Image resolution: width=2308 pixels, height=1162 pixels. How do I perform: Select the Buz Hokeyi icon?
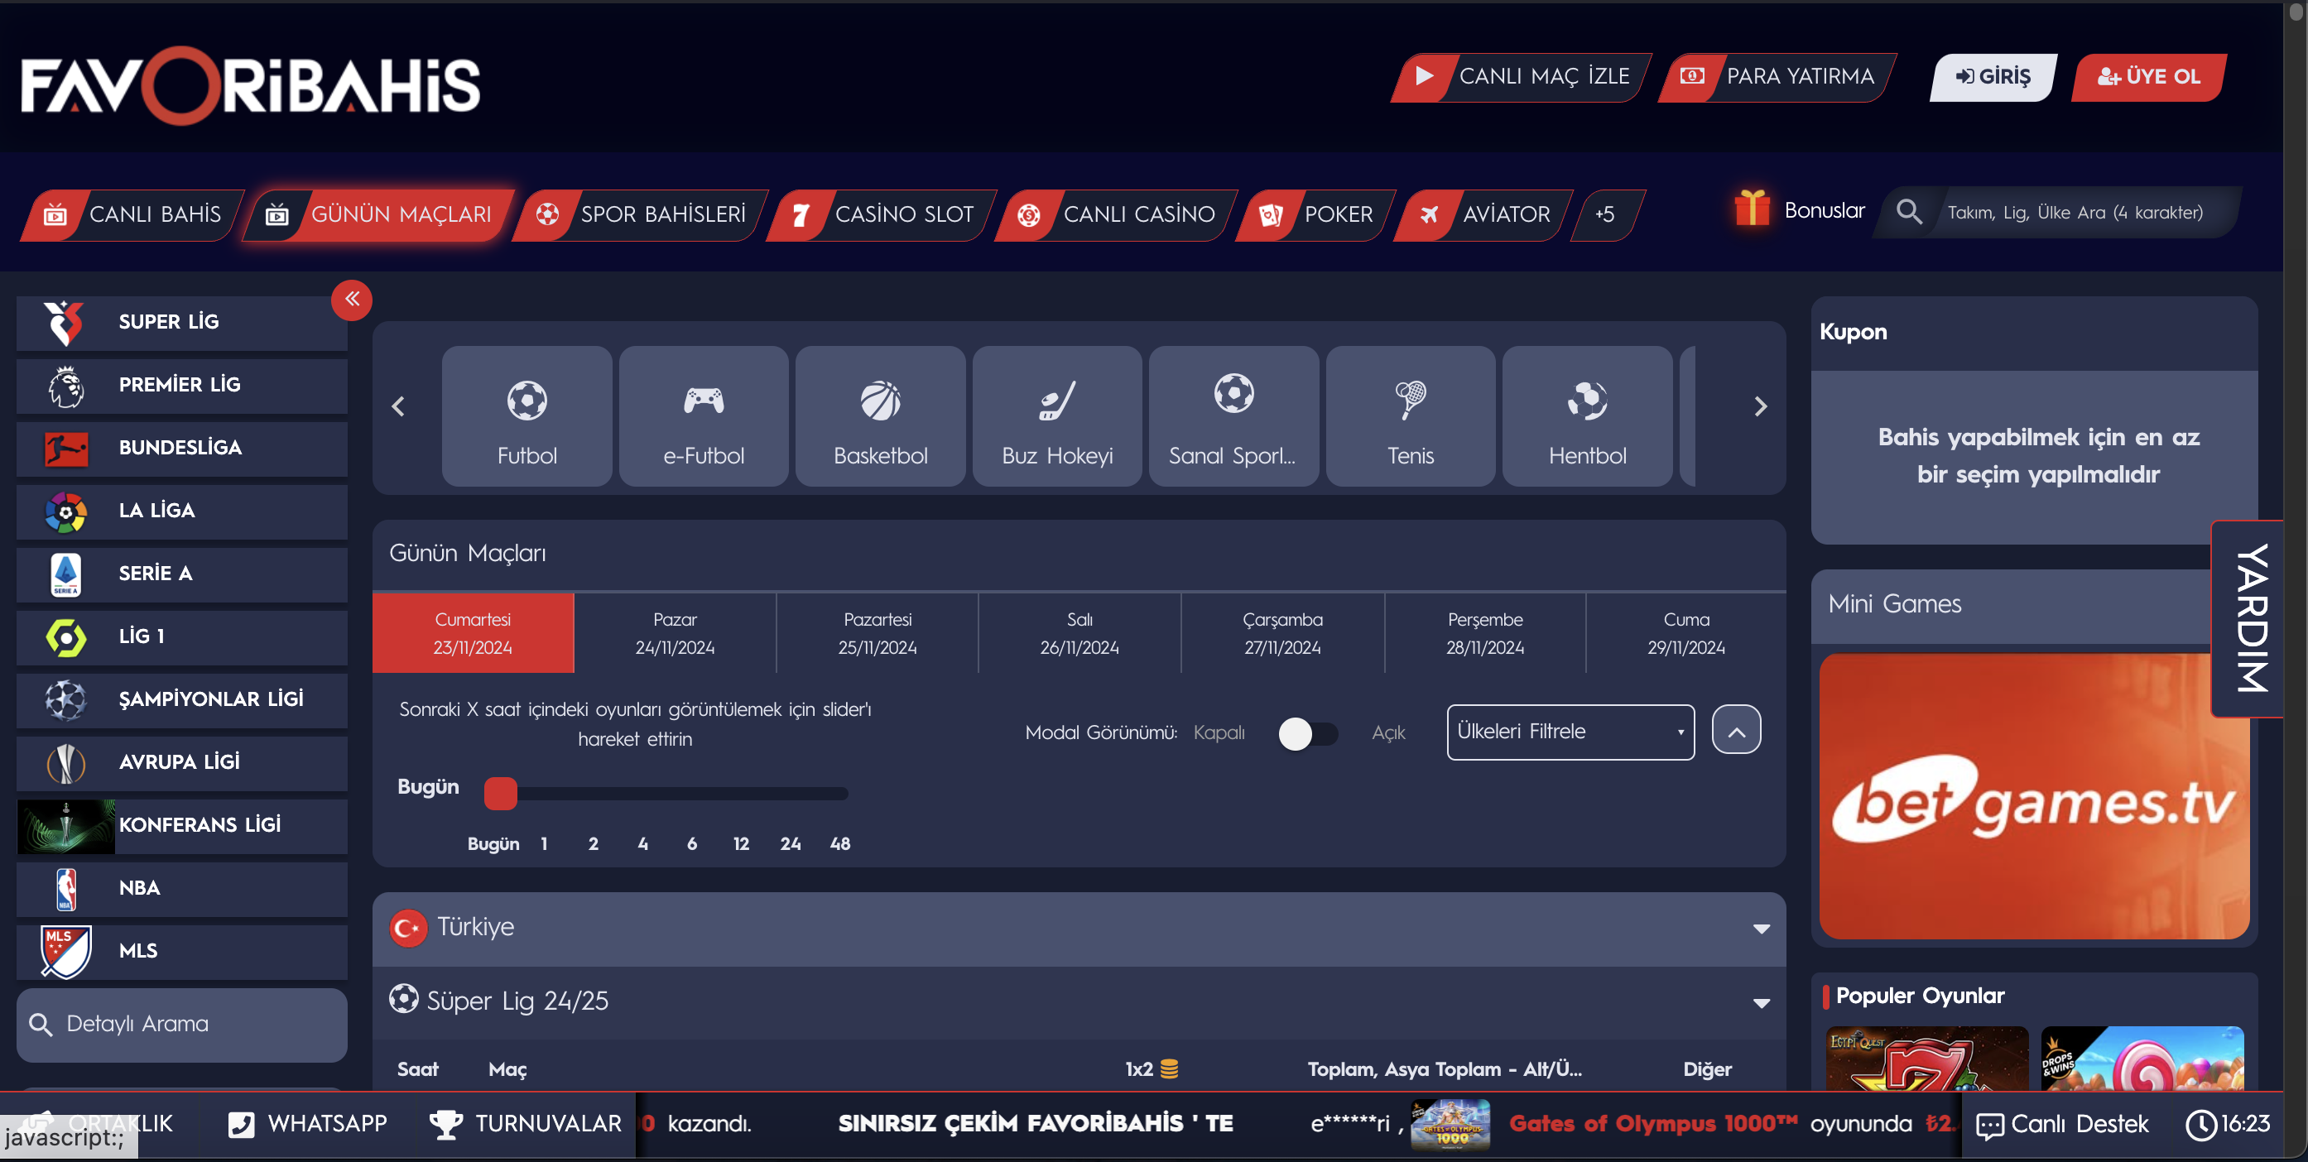1056,401
